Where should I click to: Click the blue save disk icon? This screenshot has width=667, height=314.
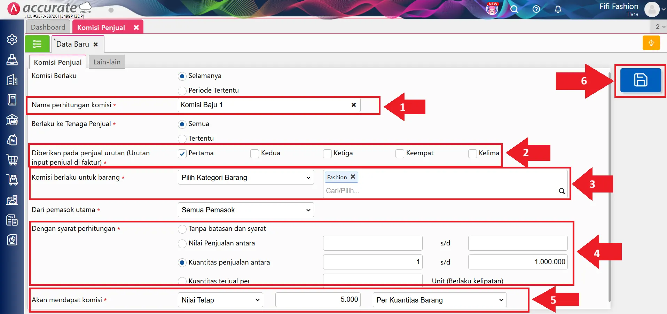(x=640, y=80)
